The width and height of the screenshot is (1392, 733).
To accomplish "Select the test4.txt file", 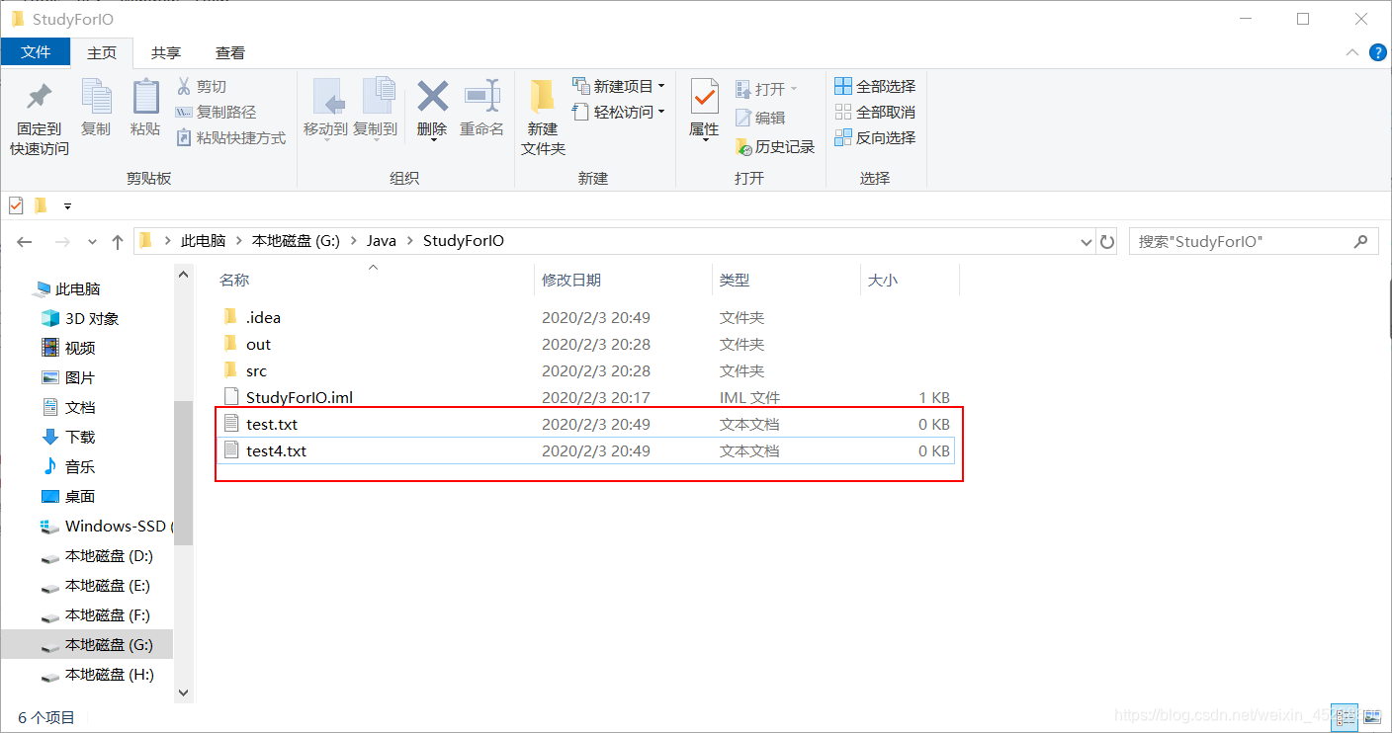I will pyautogui.click(x=585, y=451).
